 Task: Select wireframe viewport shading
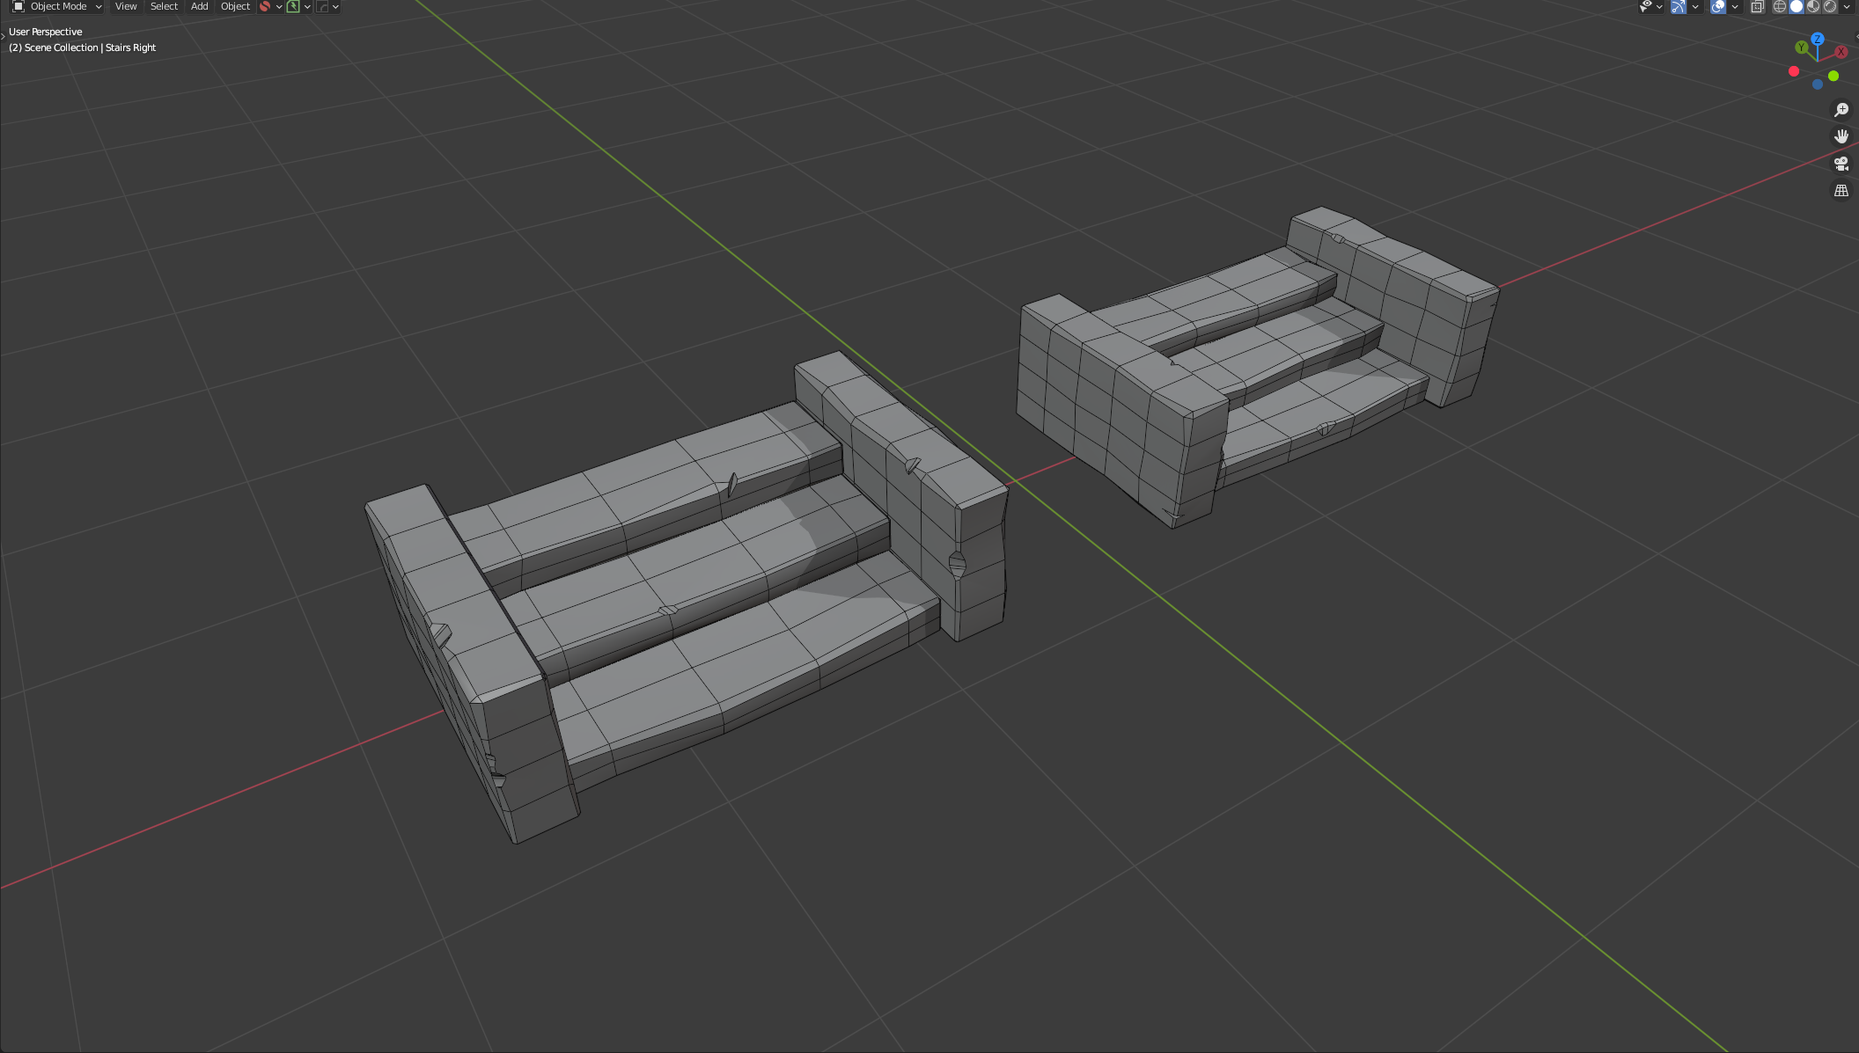[1780, 6]
